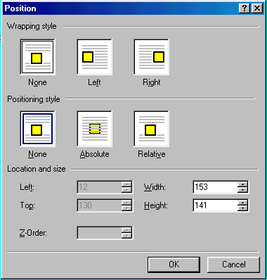The height and width of the screenshot is (280, 267).
Task: Click the Z-Order spinner up arrow
Action: point(126,230)
